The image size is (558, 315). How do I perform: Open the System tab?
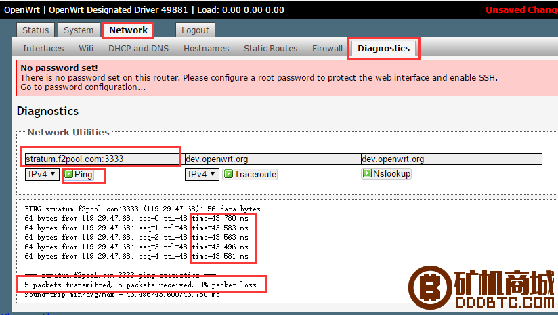pyautogui.click(x=79, y=30)
